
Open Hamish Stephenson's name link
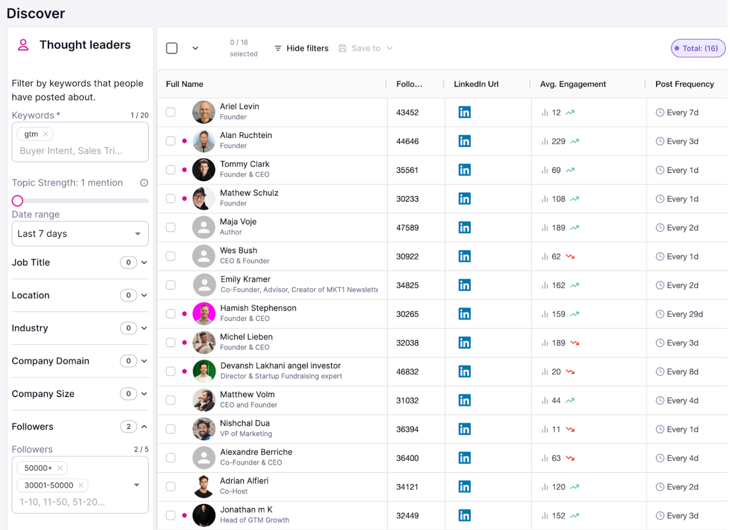click(x=258, y=308)
